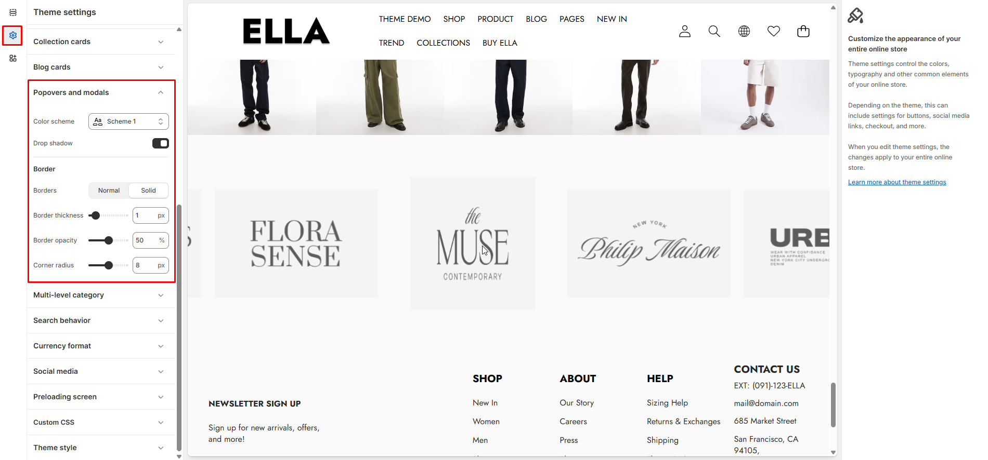
Task: Select Solid borders option
Action: [x=148, y=191]
